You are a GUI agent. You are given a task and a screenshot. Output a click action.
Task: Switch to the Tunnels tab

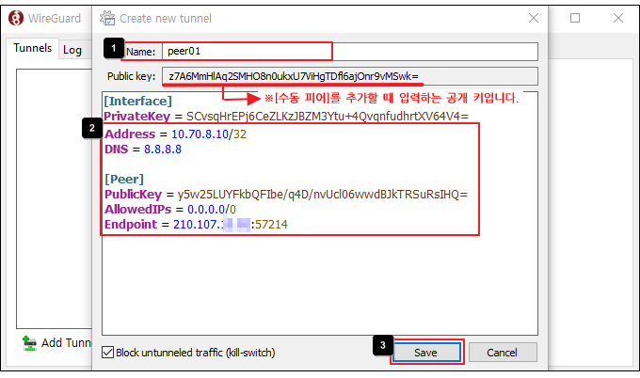(32, 49)
